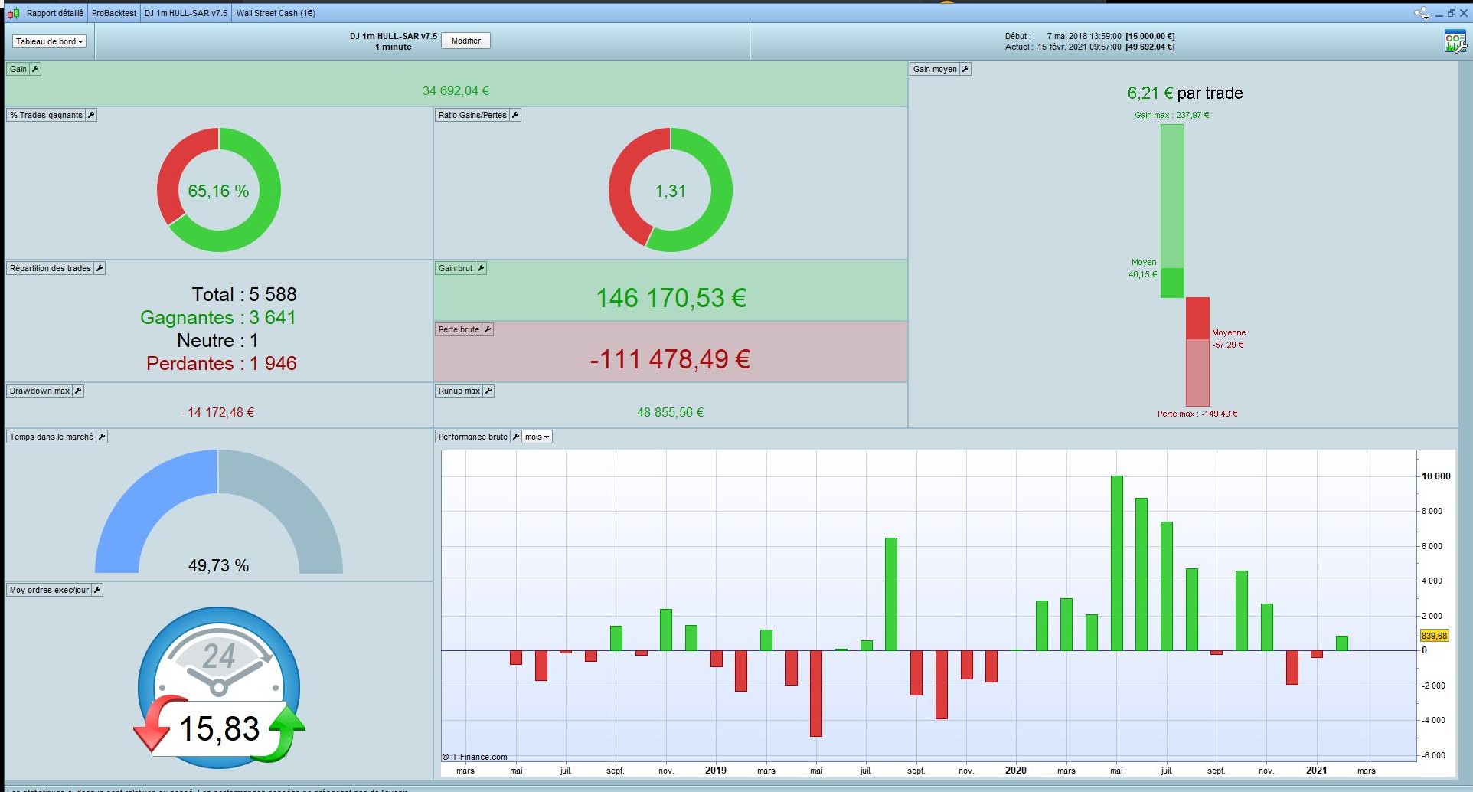
Task: Click the tallest green bar above mai 2020
Action: pyautogui.click(x=1117, y=563)
